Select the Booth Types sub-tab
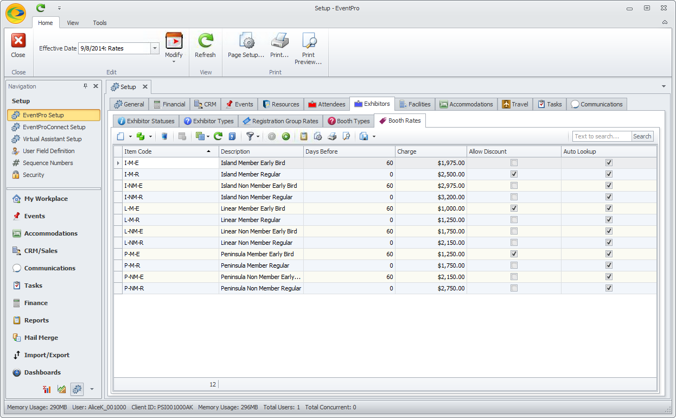676x418 pixels. 348,121
